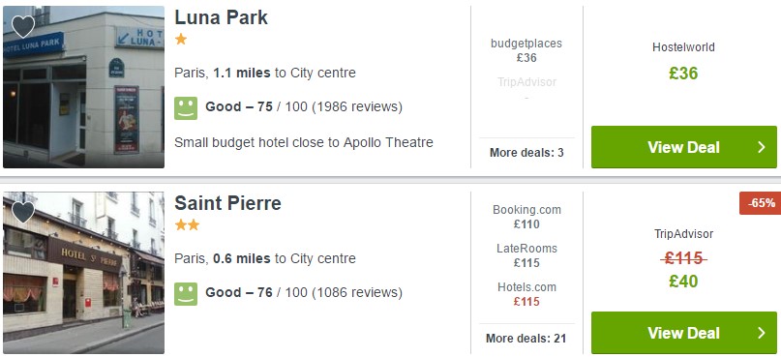Open the Saint Pierre hotel title
The width and height of the screenshot is (781, 357).
click(227, 203)
